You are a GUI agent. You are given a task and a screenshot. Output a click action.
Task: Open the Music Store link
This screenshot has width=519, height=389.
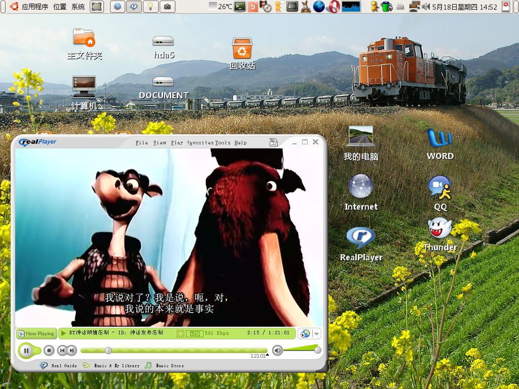point(164,366)
